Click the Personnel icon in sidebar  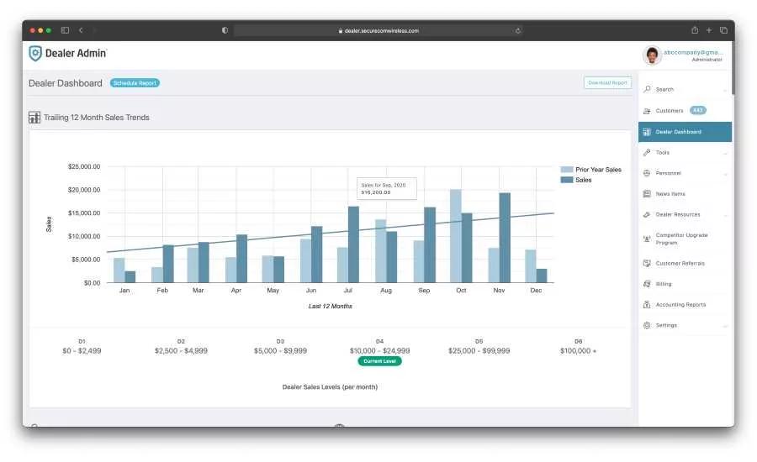click(647, 173)
